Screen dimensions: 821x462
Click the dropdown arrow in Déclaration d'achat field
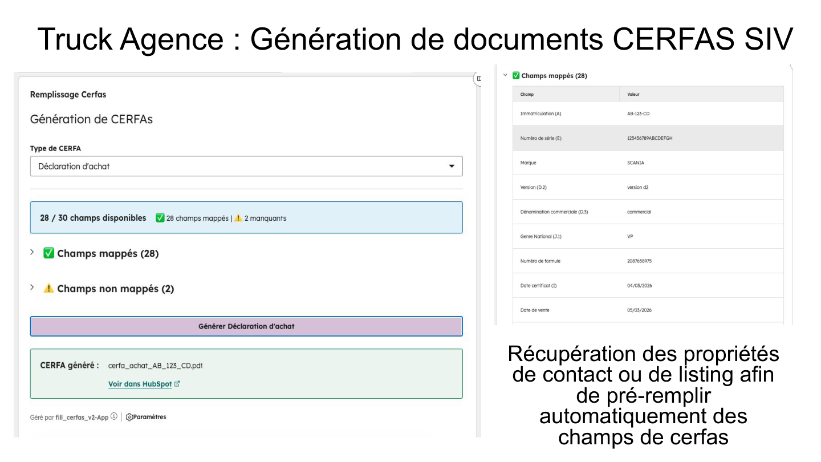coord(452,167)
